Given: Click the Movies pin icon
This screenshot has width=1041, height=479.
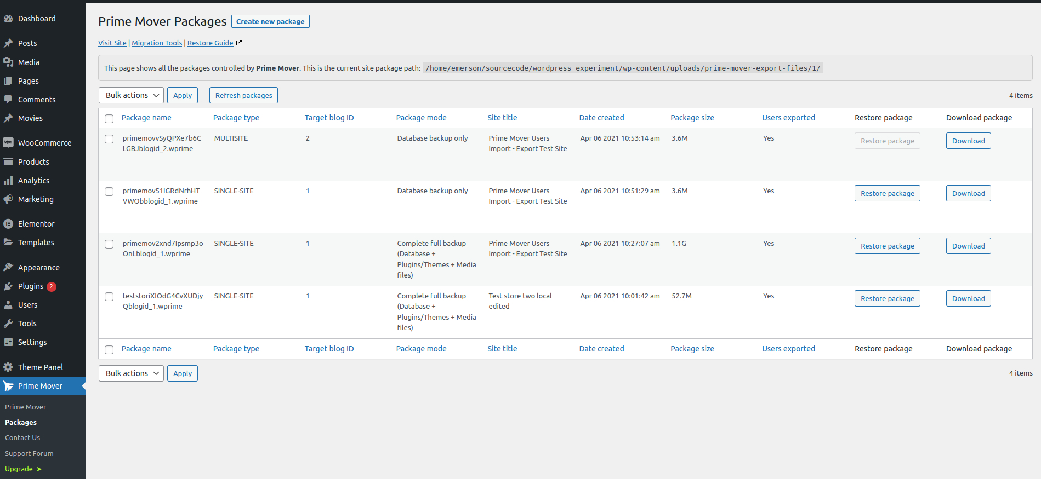Looking at the screenshot, I should (x=8, y=118).
